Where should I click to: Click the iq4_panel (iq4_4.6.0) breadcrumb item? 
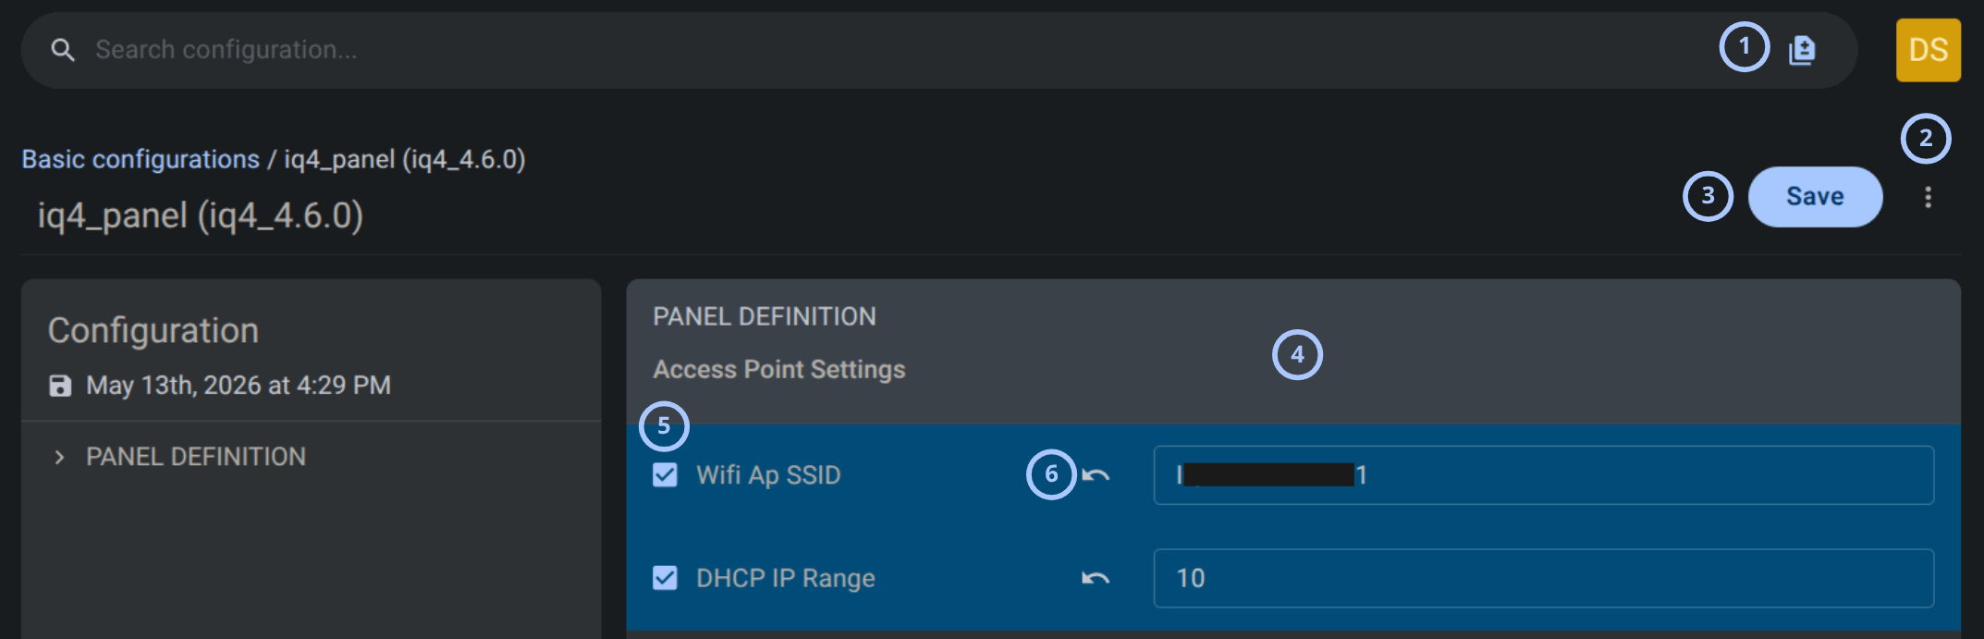click(404, 159)
